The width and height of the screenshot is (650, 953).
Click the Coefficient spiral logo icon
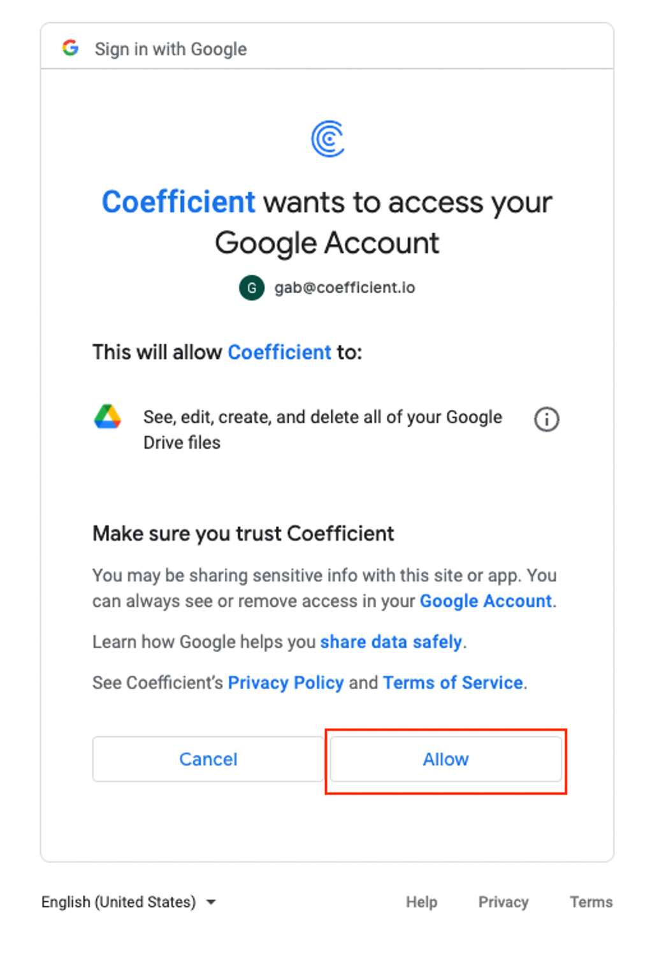[x=328, y=138]
